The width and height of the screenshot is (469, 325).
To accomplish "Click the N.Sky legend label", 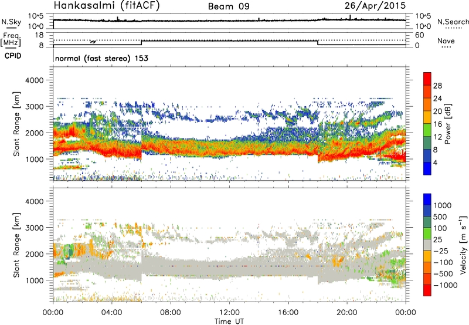I will coord(11,22).
